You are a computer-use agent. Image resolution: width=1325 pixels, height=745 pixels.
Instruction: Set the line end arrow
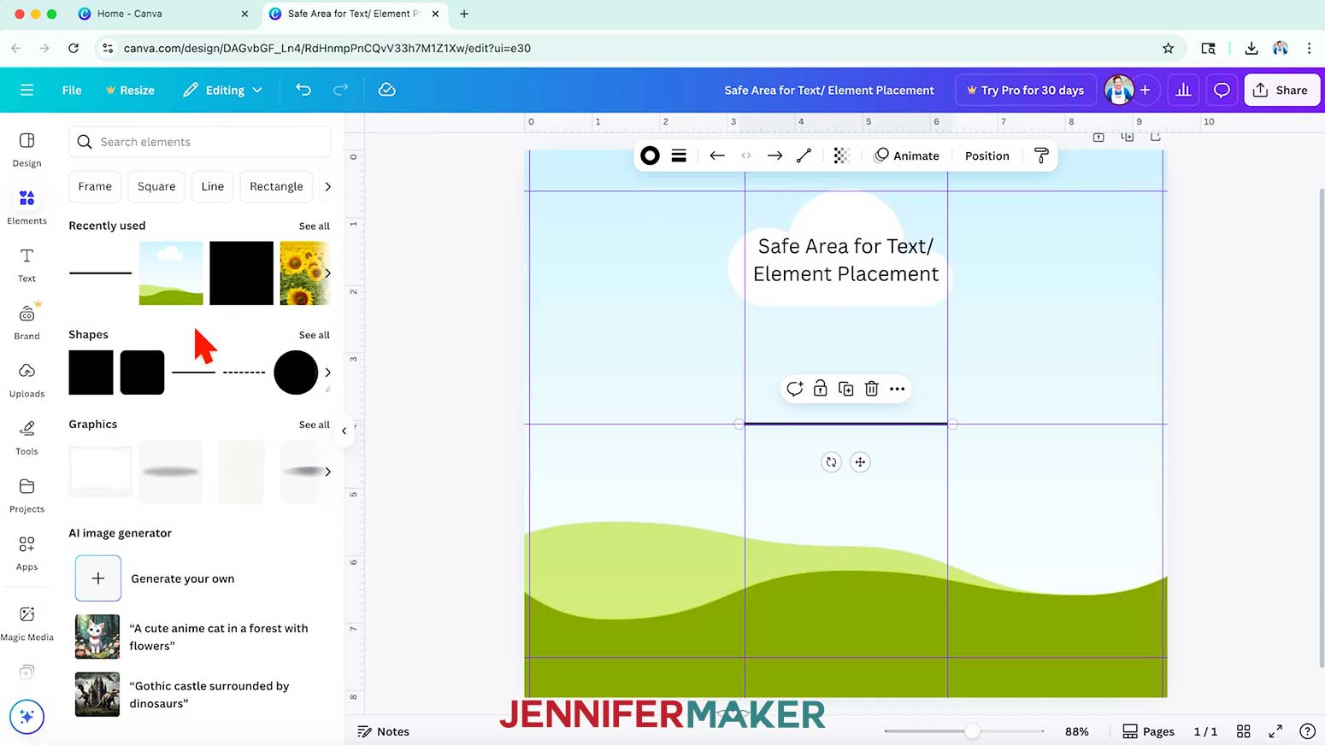tap(774, 155)
